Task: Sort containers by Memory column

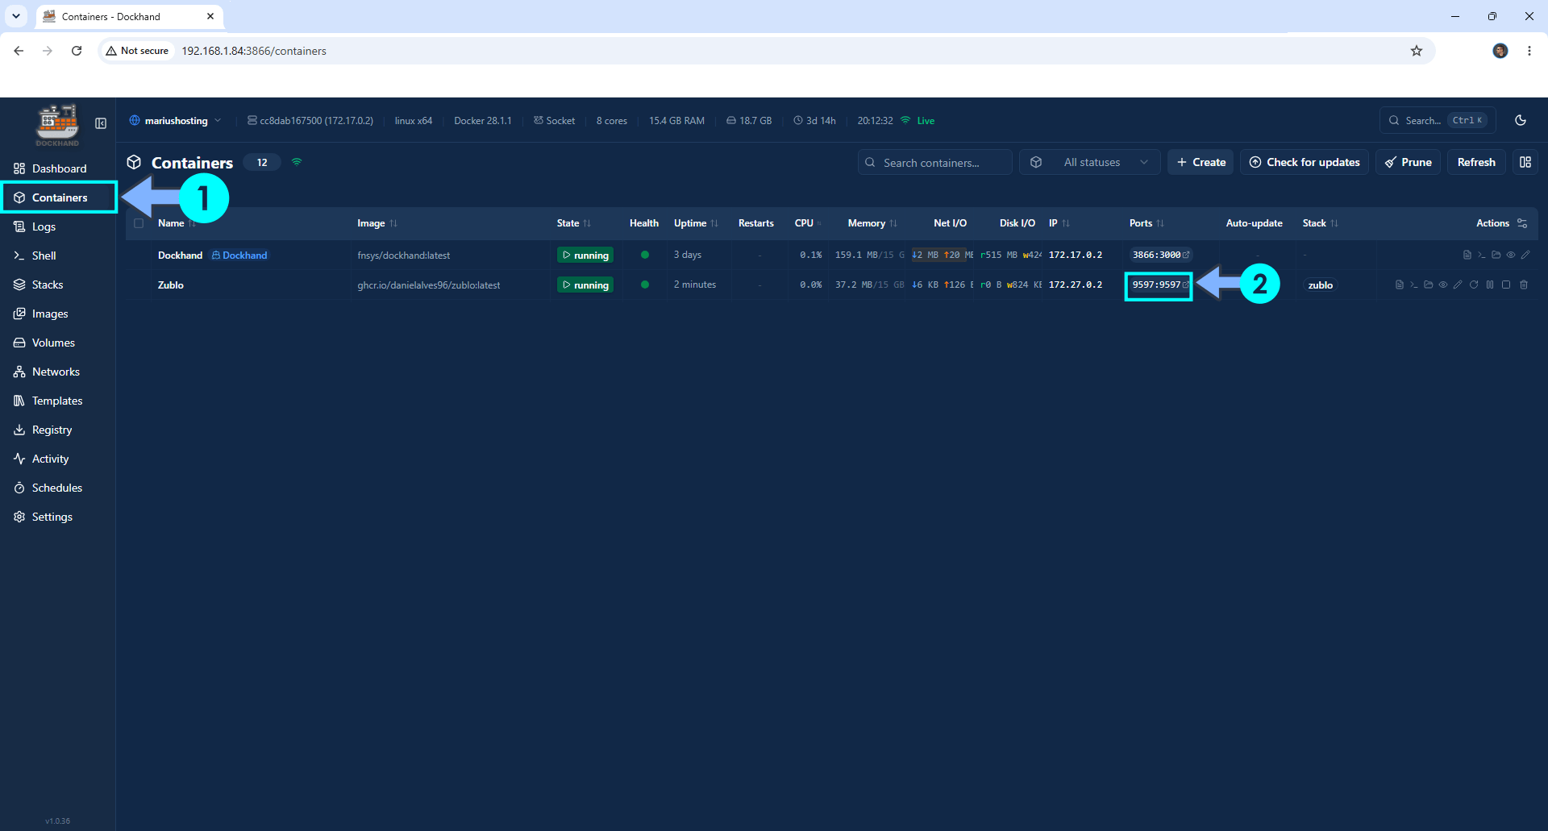Action: [872, 223]
